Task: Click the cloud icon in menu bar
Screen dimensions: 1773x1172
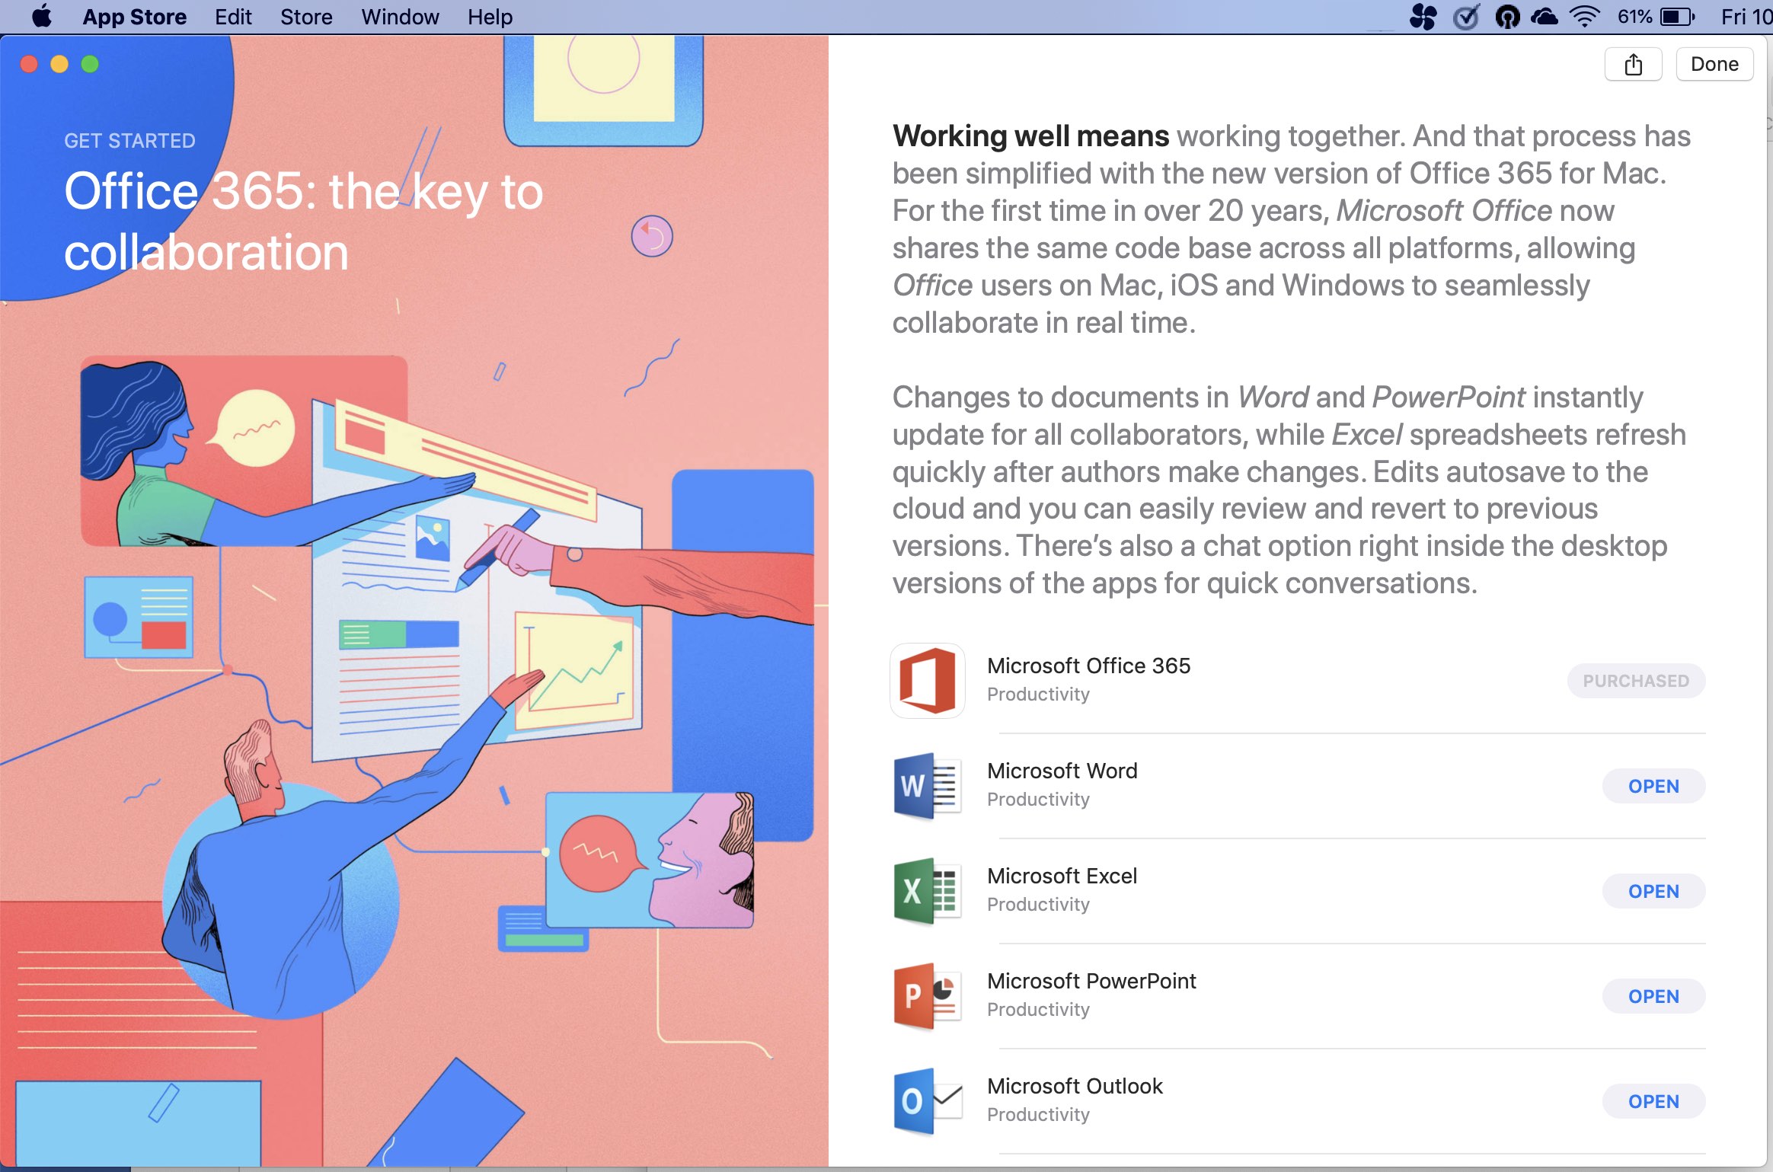Action: [x=1545, y=16]
